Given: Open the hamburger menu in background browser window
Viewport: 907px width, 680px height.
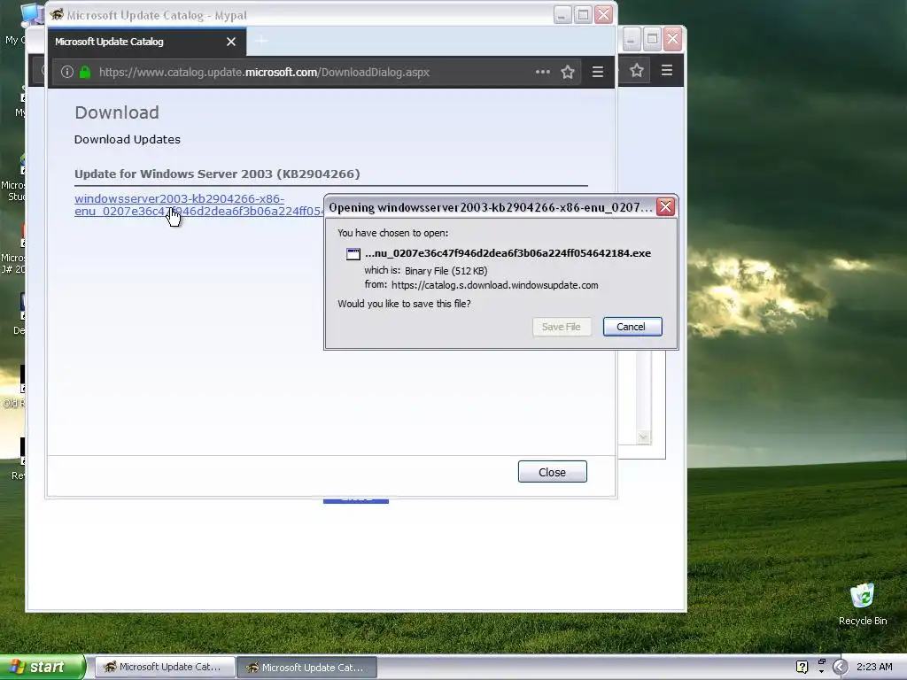Looking at the screenshot, I should point(666,71).
